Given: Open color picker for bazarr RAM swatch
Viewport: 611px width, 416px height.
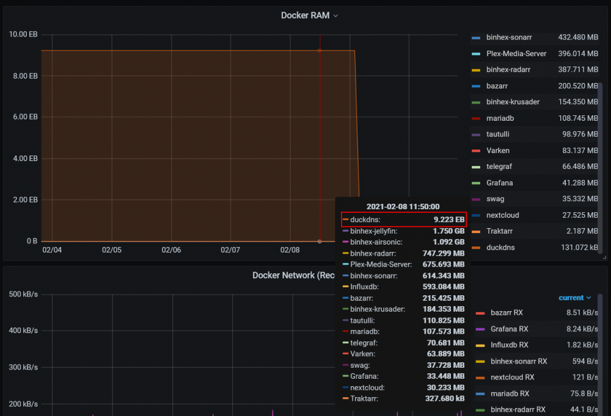Looking at the screenshot, I should point(476,87).
